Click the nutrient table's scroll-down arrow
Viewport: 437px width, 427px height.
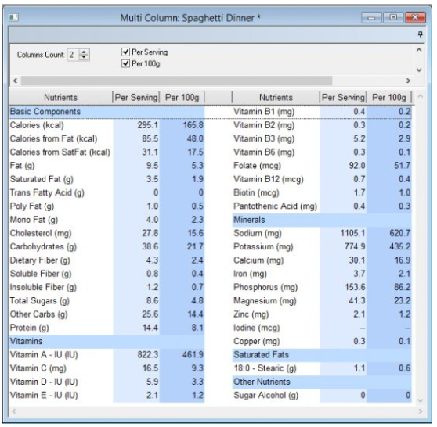click(x=421, y=400)
